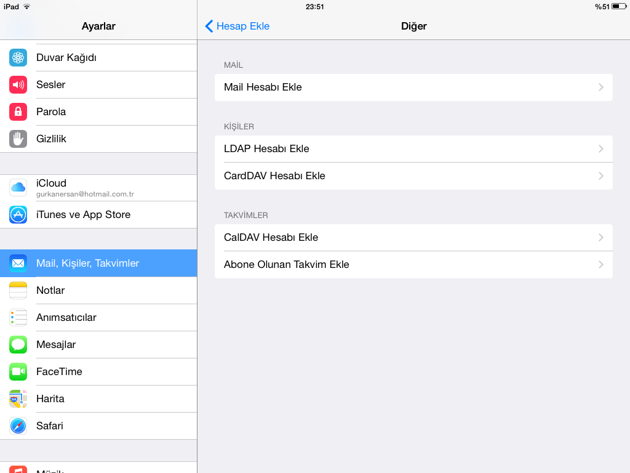
Task: Expand the CardDAV Hesabı Ekle chevron
Action: click(601, 176)
